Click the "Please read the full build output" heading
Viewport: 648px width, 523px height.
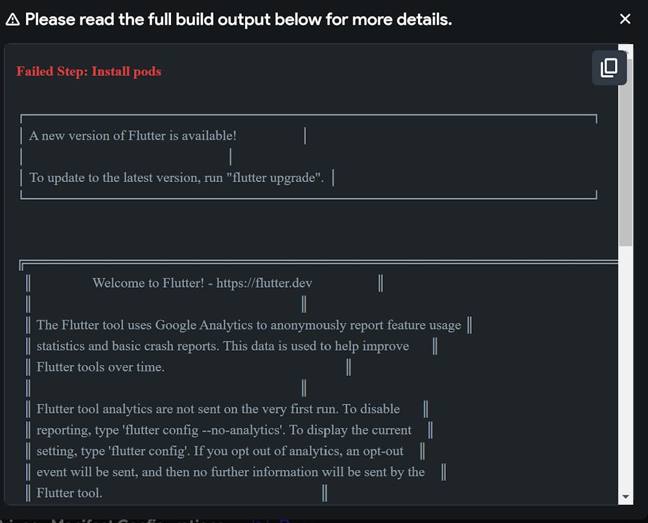(238, 19)
